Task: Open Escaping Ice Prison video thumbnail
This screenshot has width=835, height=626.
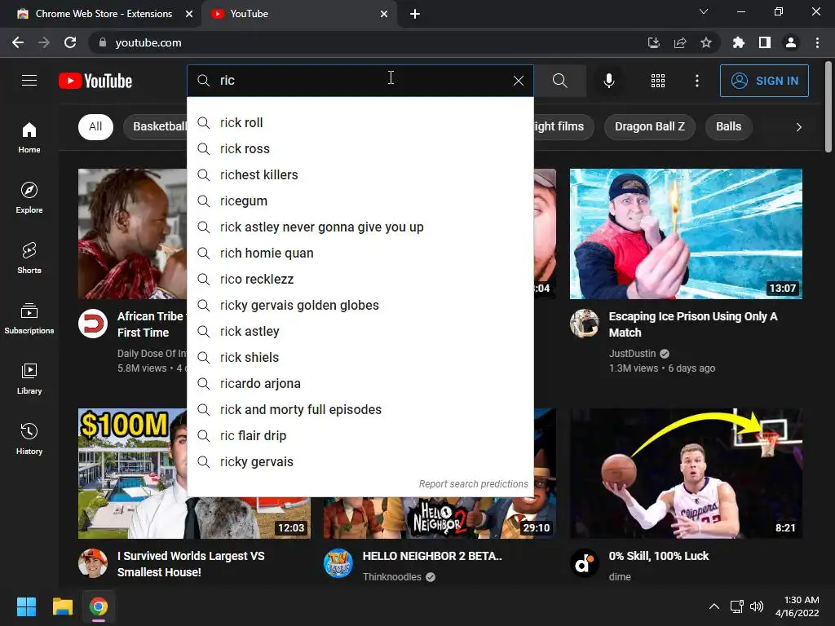Action: click(686, 234)
